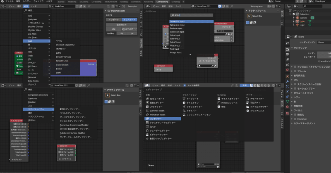Open Preferences (プリファレンス) editor
Screen dimensions: 331x173
(255, 111)
